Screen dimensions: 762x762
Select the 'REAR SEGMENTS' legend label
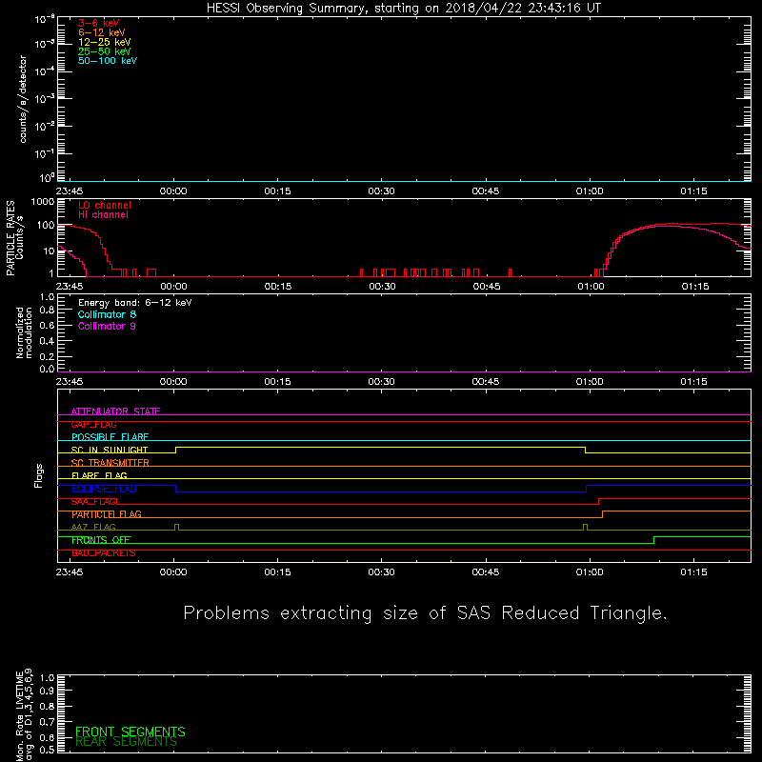[126, 742]
